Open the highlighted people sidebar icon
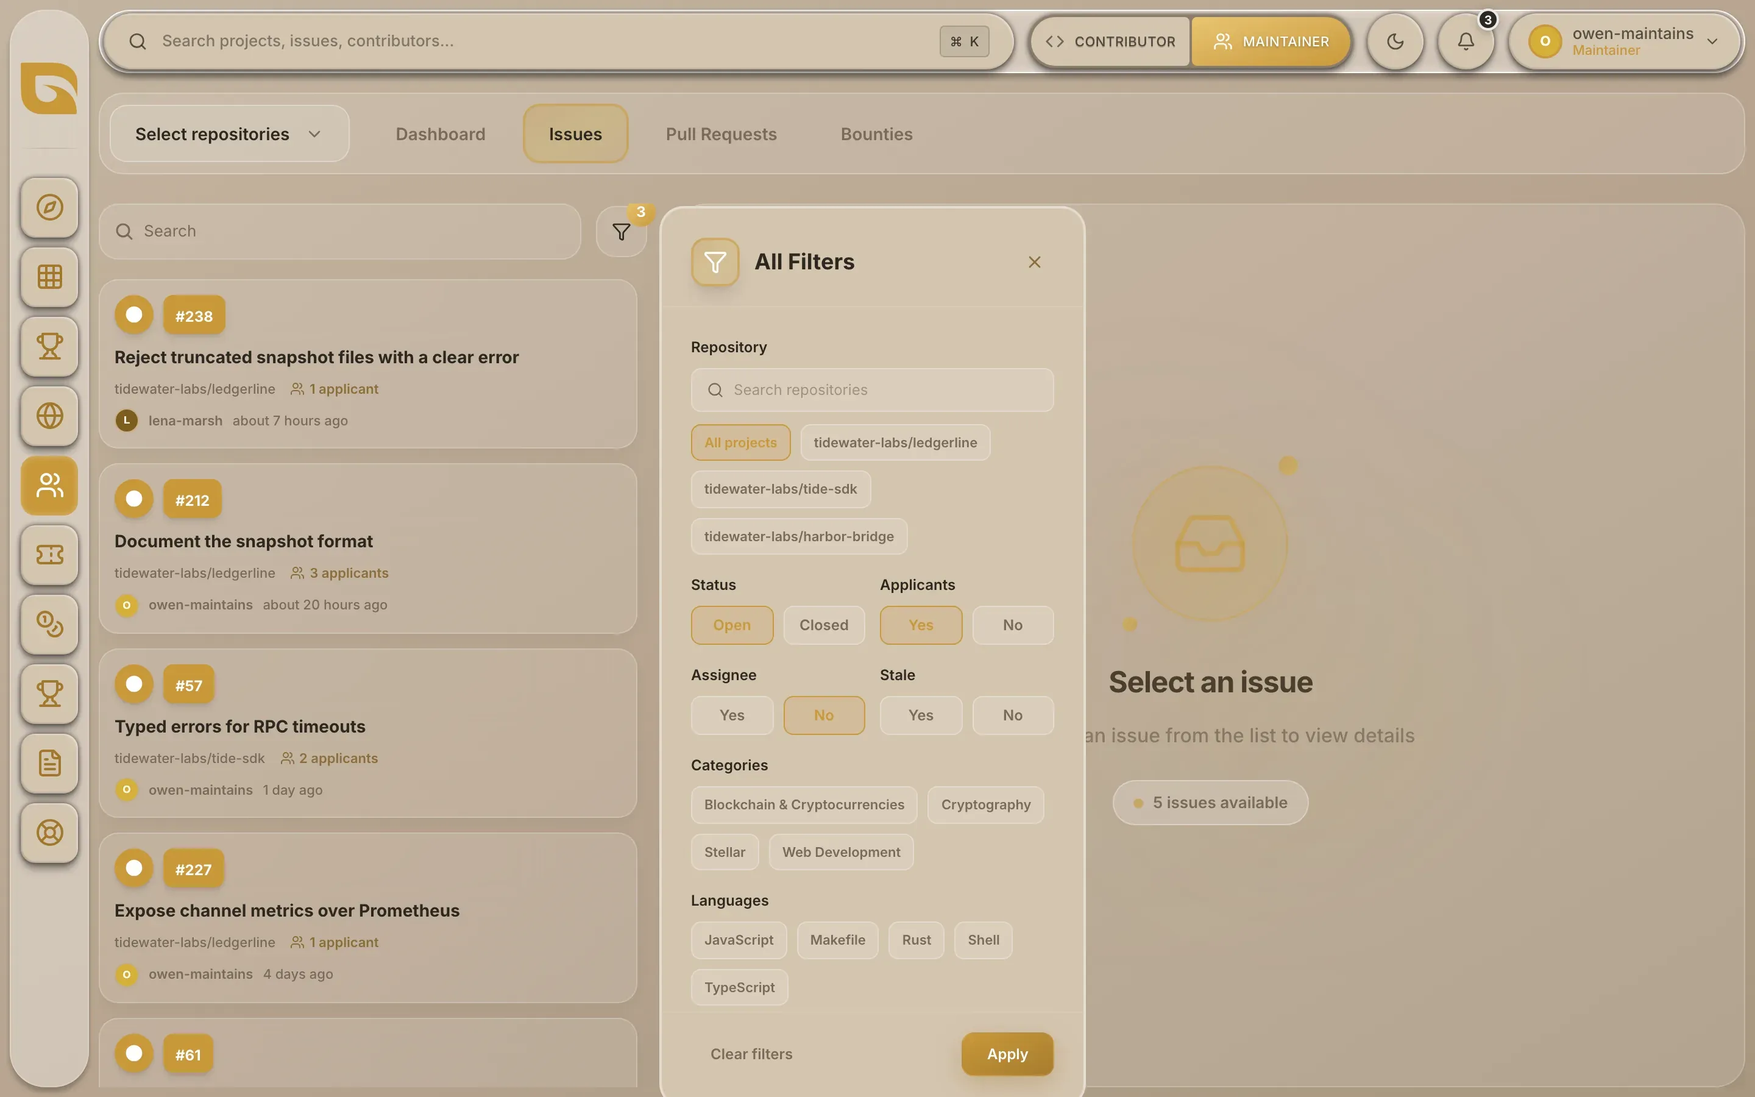This screenshot has height=1097, width=1755. point(49,485)
